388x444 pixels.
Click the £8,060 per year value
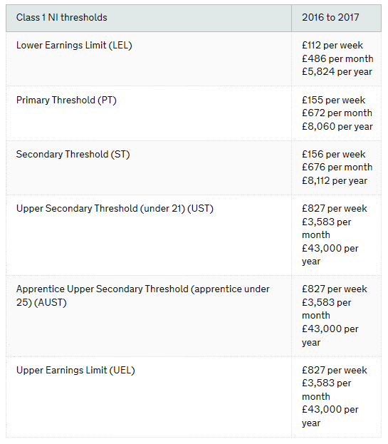pos(337,126)
